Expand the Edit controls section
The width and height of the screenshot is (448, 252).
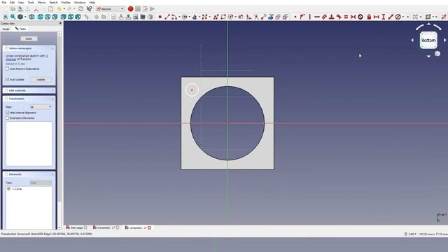53,90
